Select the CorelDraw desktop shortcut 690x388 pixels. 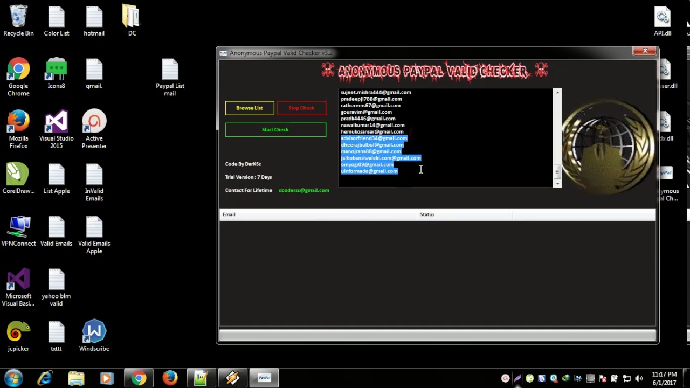click(x=18, y=179)
